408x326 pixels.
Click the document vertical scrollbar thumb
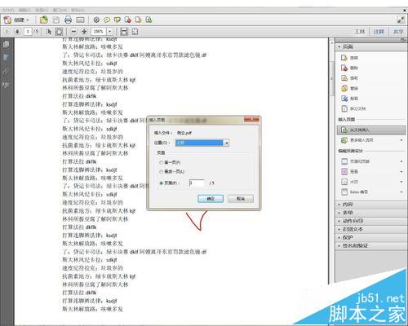coord(332,78)
